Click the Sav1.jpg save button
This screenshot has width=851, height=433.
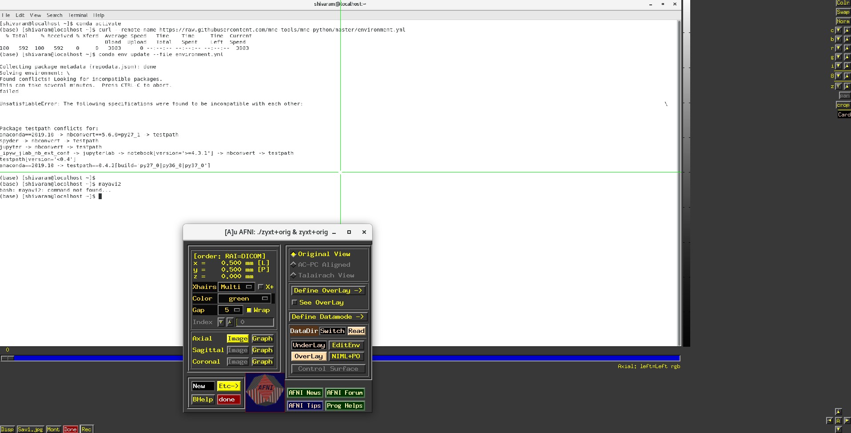coord(30,429)
